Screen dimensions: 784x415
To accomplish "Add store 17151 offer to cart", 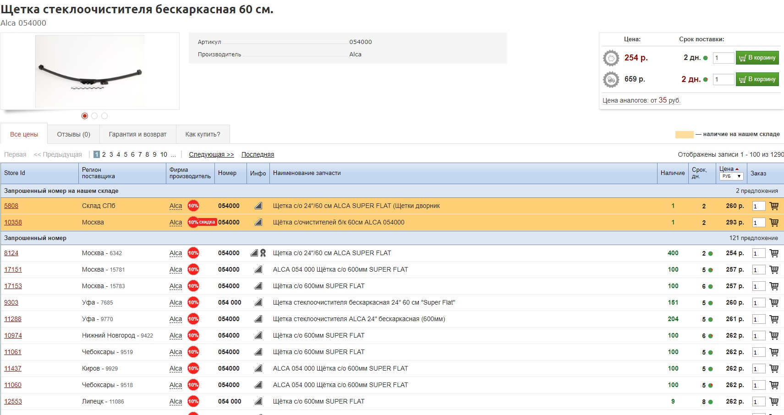I will pos(774,269).
